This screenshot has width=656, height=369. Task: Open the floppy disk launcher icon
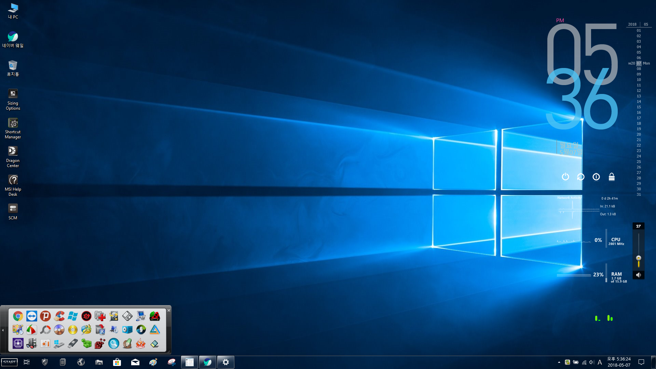pyautogui.click(x=127, y=316)
